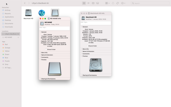Switch Finder to gallery view
Image resolution: width=171 pixels, height=107 pixels.
point(97,3)
